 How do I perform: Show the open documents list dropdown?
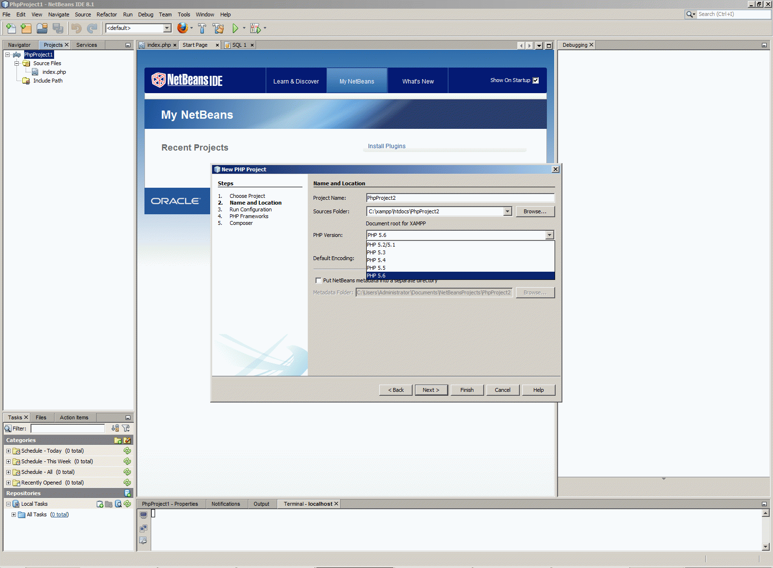pos(539,45)
